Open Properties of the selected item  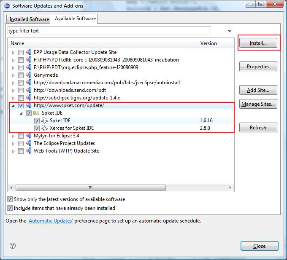click(258, 67)
